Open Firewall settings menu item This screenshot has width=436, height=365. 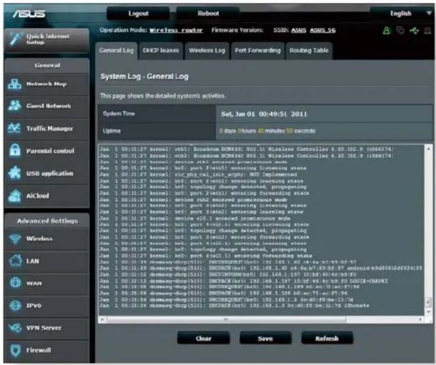(x=47, y=350)
